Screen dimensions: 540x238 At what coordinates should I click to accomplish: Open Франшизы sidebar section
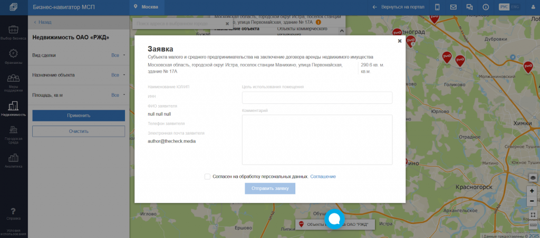click(13, 57)
